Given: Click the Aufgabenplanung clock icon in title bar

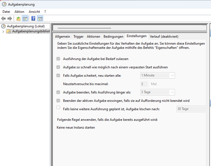Looking at the screenshot, I should point(4,4).
